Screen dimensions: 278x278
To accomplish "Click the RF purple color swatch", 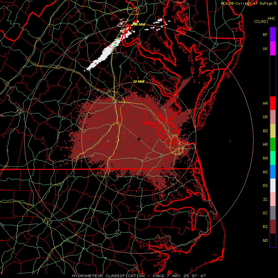I will pyautogui.click(x=273, y=35).
